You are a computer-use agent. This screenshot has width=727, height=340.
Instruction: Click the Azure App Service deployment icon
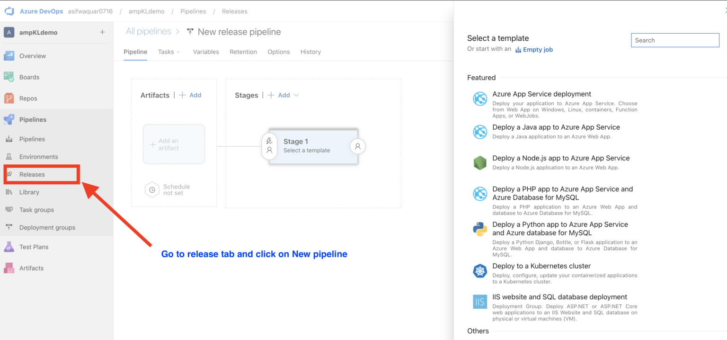(x=480, y=98)
